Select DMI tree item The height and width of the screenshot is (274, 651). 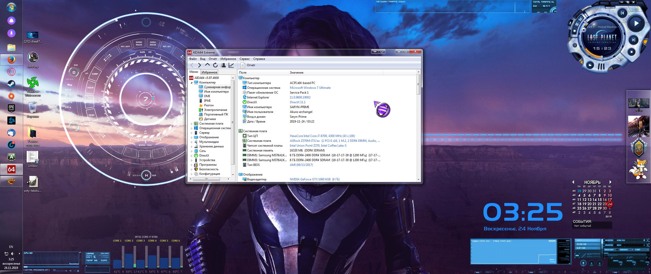pyautogui.click(x=204, y=96)
